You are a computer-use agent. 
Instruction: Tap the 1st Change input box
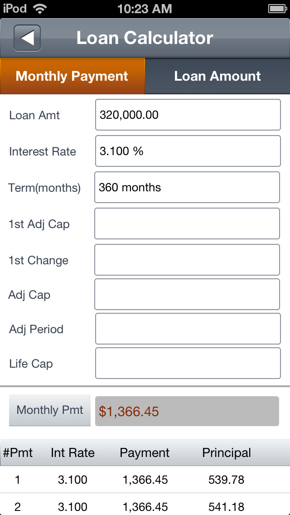pos(187,260)
